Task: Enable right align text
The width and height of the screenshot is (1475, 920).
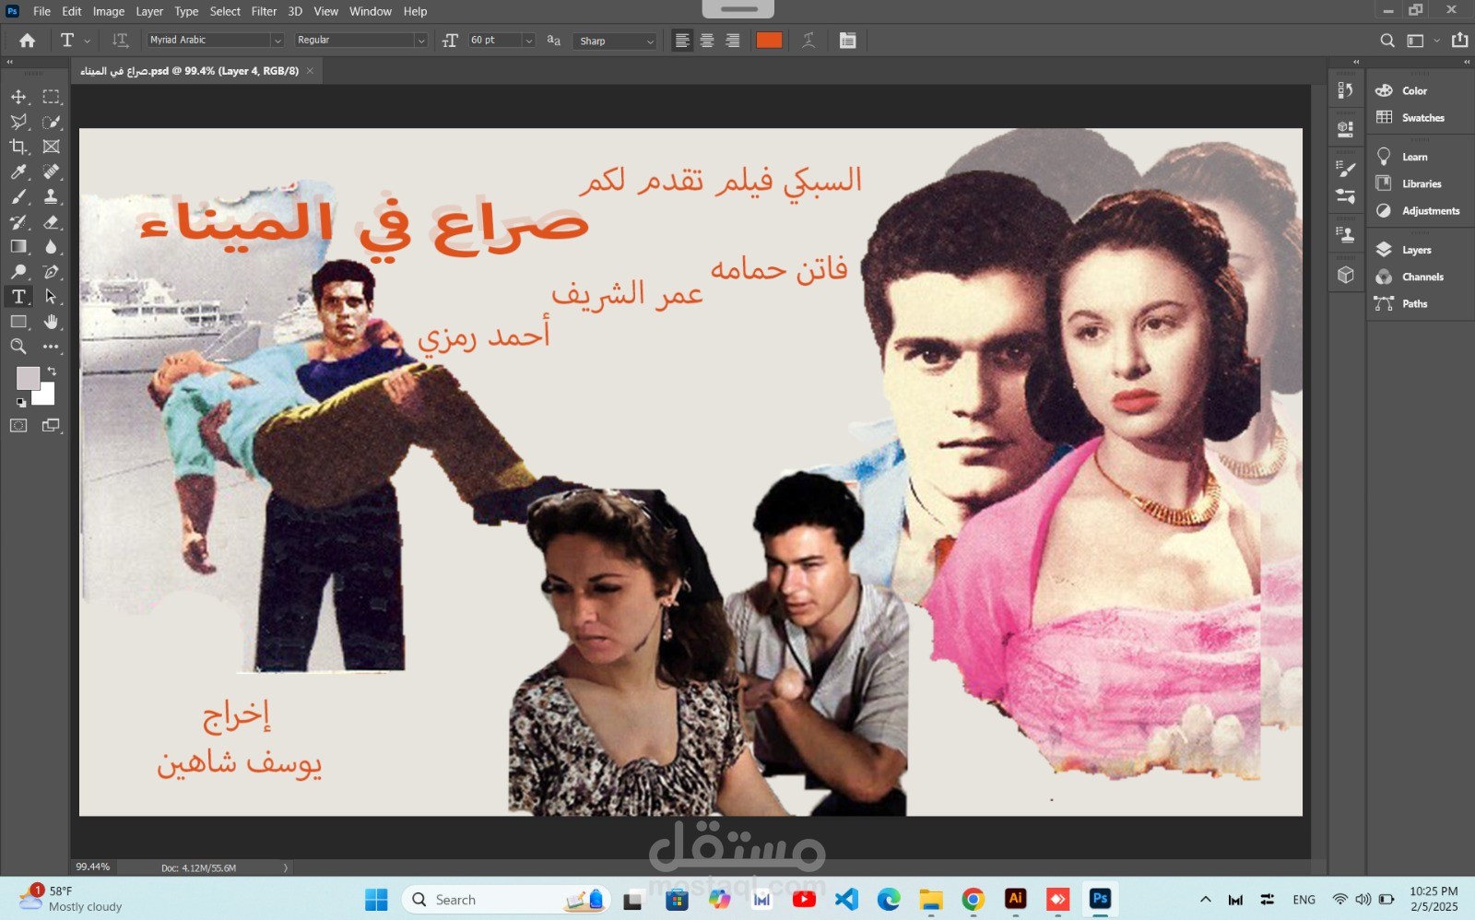Action: point(733,41)
